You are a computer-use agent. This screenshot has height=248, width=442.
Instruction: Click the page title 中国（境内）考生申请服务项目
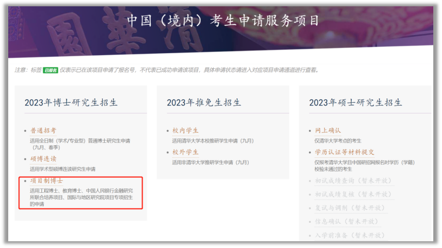click(x=222, y=20)
